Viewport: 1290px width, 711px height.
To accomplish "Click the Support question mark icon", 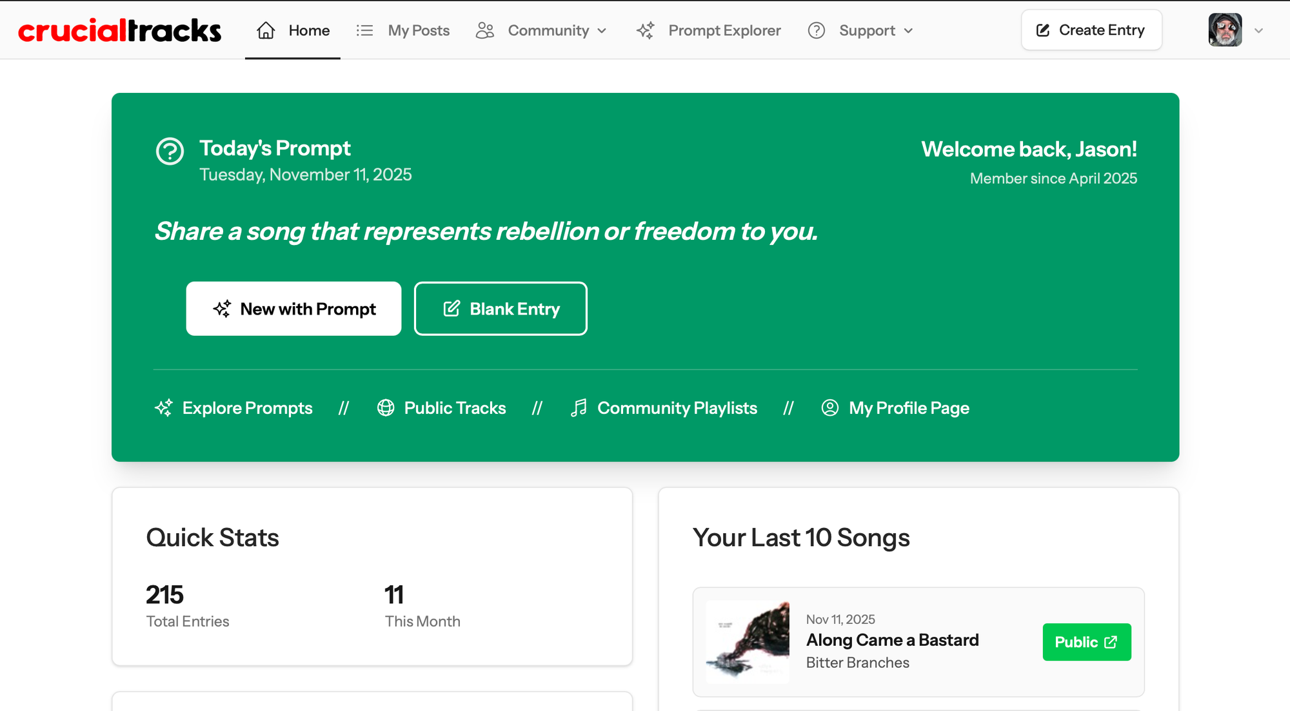I will click(x=817, y=30).
